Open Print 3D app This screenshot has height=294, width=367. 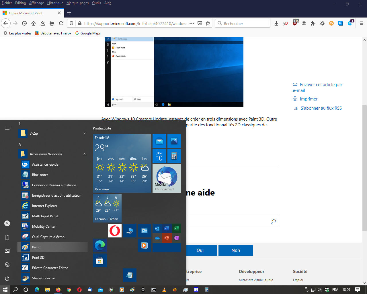(x=52, y=258)
